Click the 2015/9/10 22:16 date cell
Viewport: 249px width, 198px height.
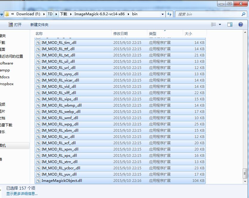click(x=127, y=180)
